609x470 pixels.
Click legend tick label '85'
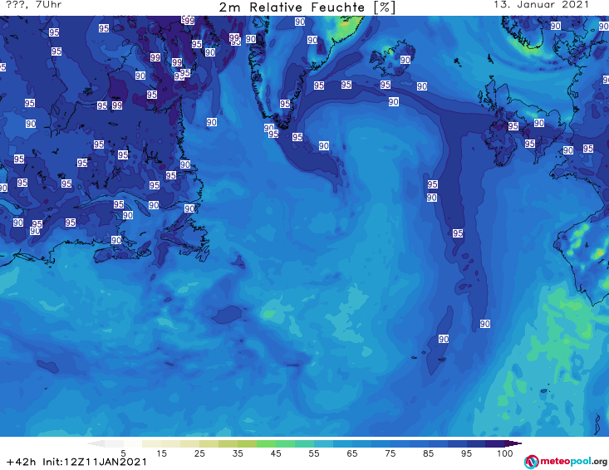428,453
